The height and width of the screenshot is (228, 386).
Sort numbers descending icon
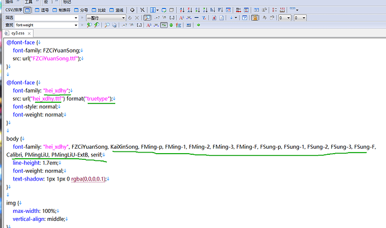click(205, 10)
